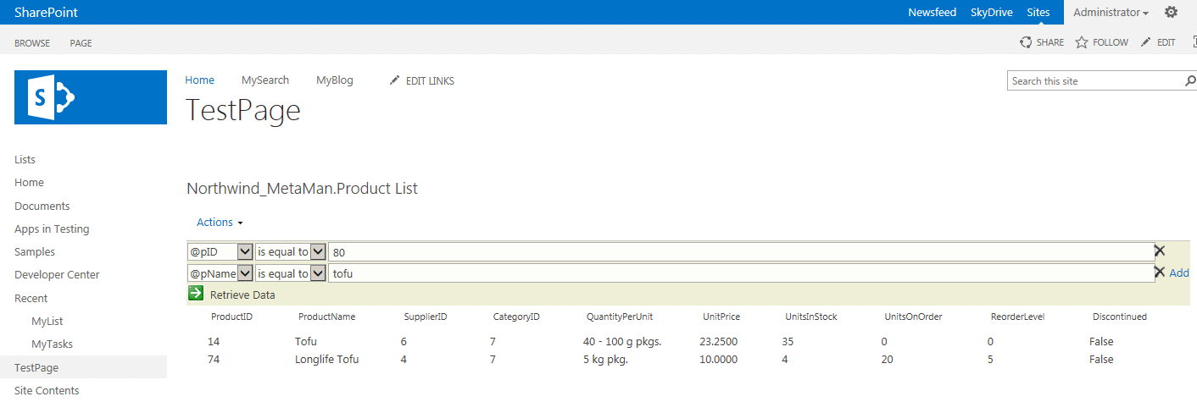Click the Longlife Tofu product name cell
Viewport: 1197px width, 413px height.
(x=326, y=360)
